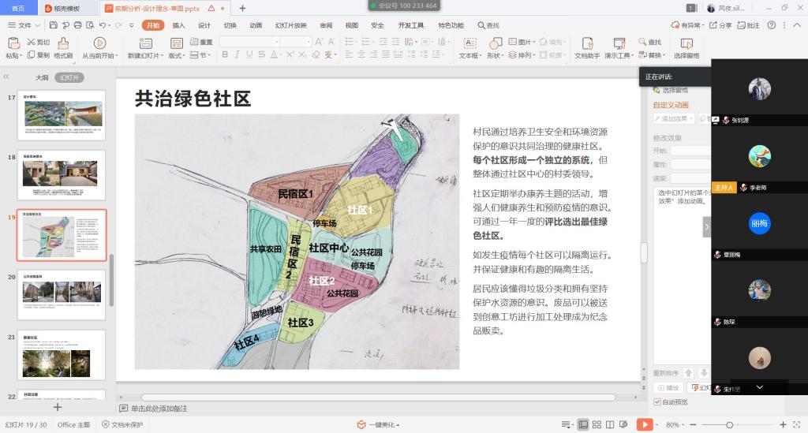Open the Document Assistant (文档助手)
Image resolution: width=808 pixels, height=433 pixels.
[x=586, y=43]
